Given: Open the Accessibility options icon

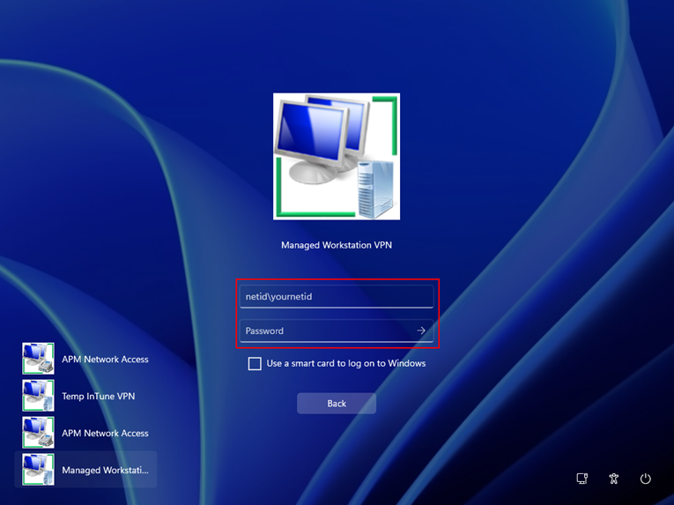Looking at the screenshot, I should click(614, 479).
